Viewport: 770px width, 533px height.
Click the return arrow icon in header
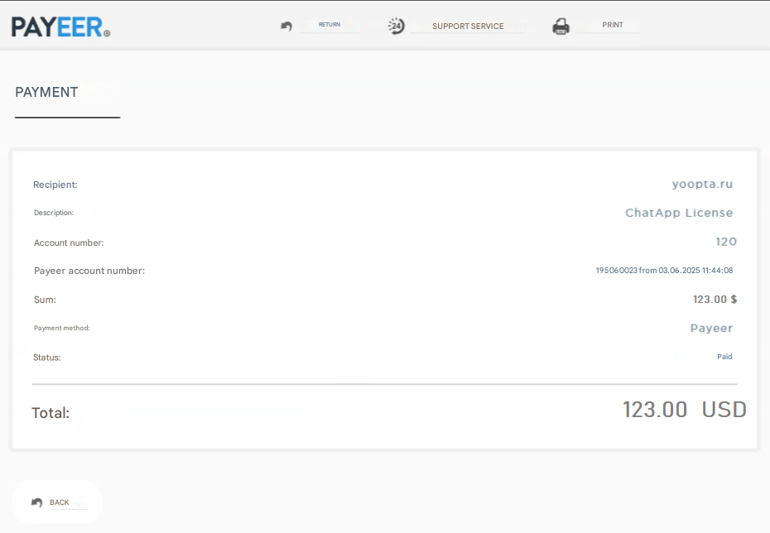[x=286, y=26]
